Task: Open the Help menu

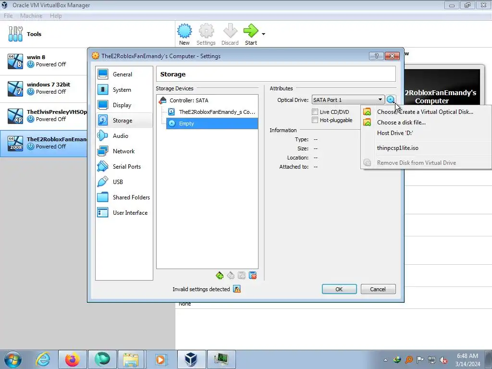Action: coord(56,16)
